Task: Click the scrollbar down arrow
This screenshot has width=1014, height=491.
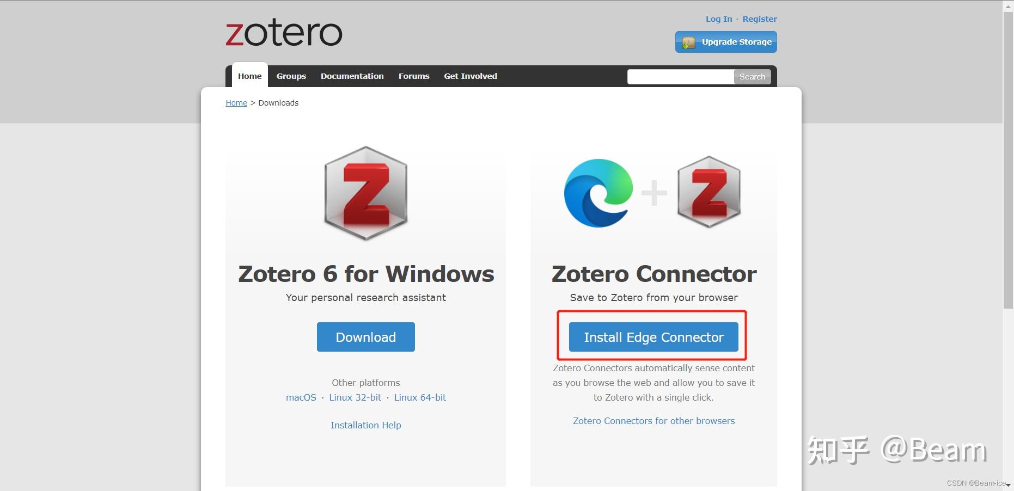Action: 1008,486
